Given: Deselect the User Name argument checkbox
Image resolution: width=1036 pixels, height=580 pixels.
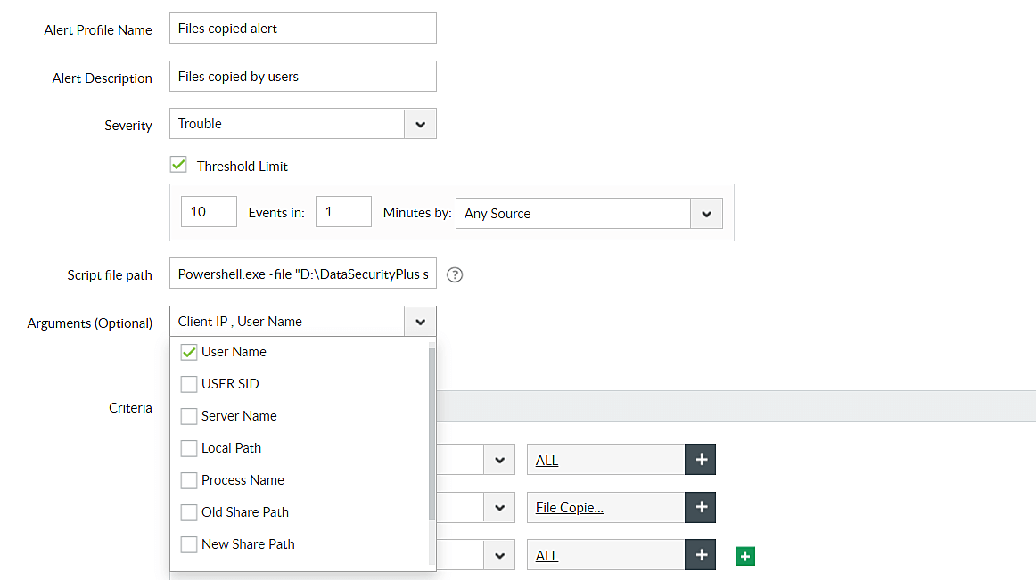Looking at the screenshot, I should click(189, 352).
